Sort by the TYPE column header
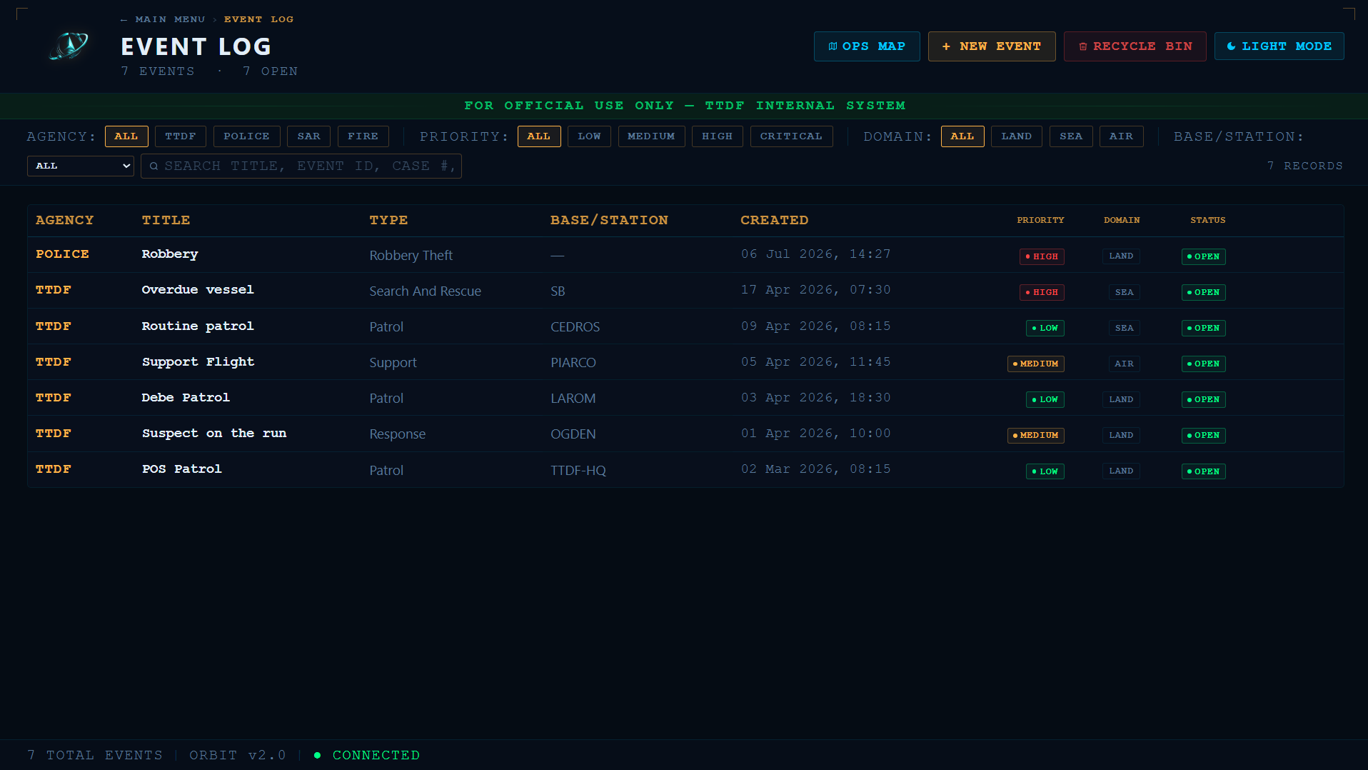 [388, 220]
